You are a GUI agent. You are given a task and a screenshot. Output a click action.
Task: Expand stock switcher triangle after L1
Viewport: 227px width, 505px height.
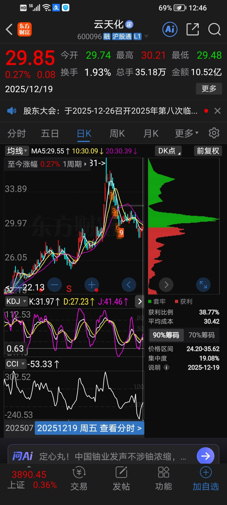[146, 37]
